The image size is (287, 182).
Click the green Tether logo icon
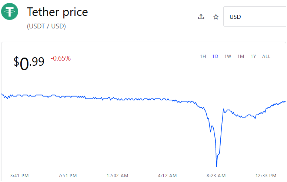coord(10,11)
